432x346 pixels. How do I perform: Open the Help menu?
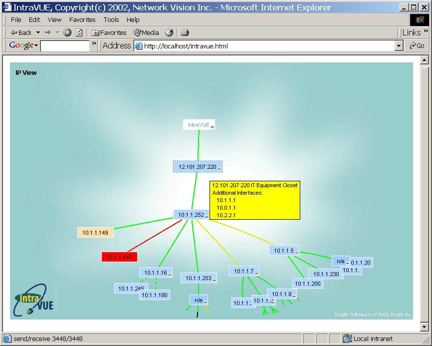(133, 20)
